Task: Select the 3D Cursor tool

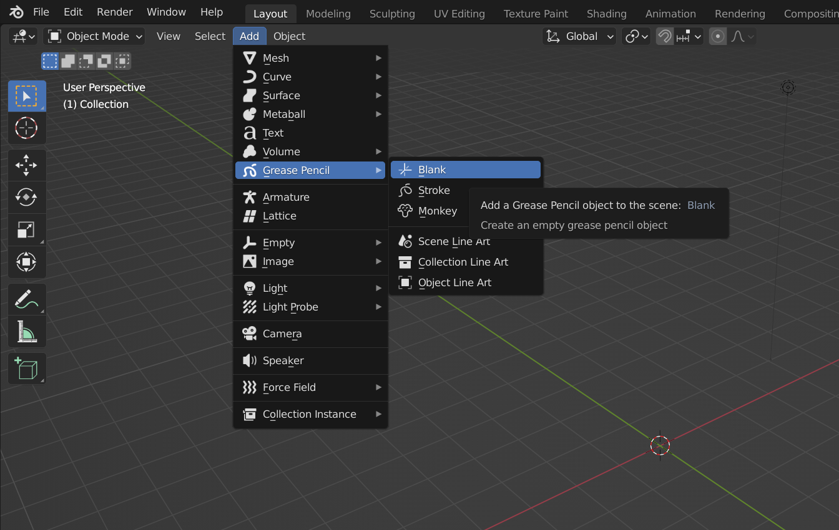Action: [x=26, y=128]
